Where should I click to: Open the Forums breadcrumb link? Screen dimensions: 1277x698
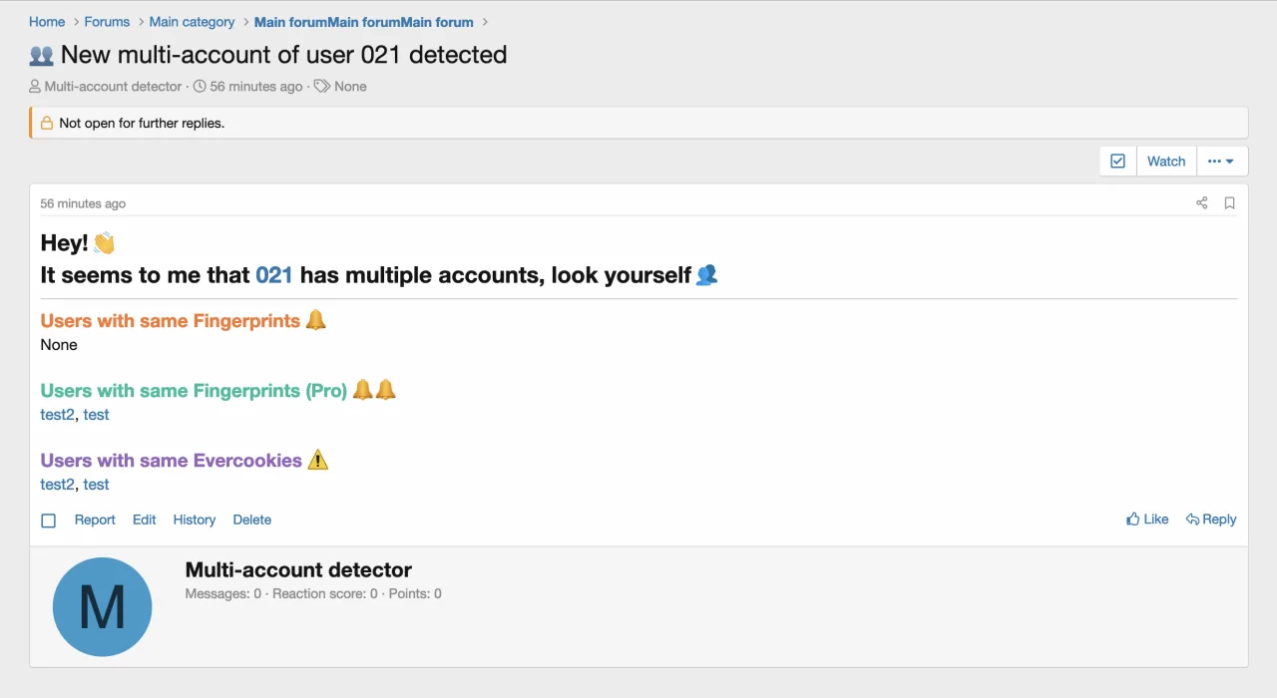[x=107, y=22]
